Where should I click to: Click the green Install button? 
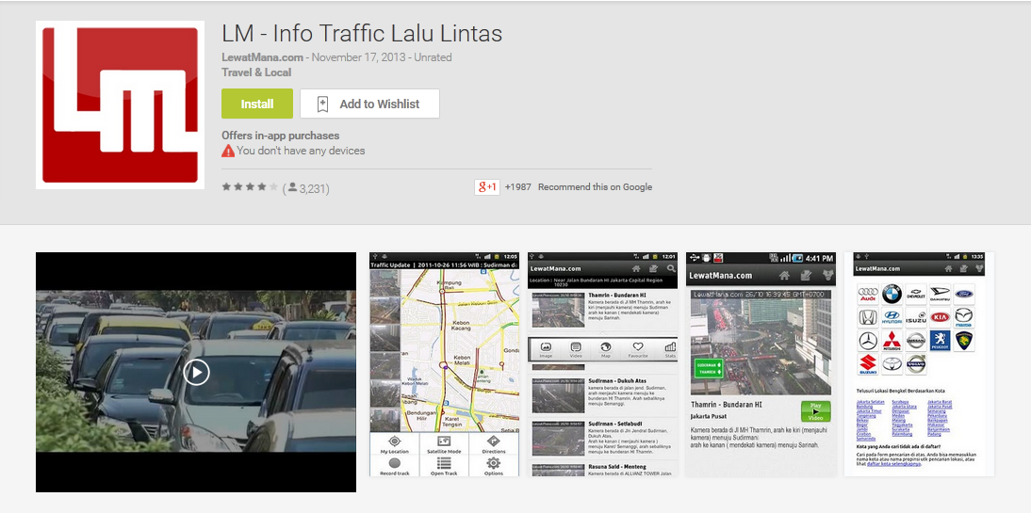point(257,104)
